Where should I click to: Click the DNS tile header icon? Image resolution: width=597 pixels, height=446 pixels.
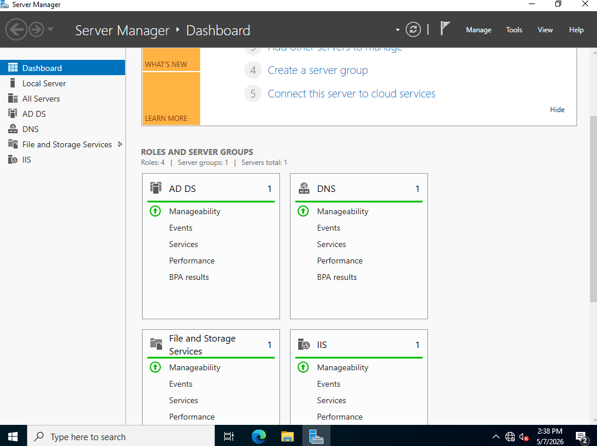click(304, 188)
